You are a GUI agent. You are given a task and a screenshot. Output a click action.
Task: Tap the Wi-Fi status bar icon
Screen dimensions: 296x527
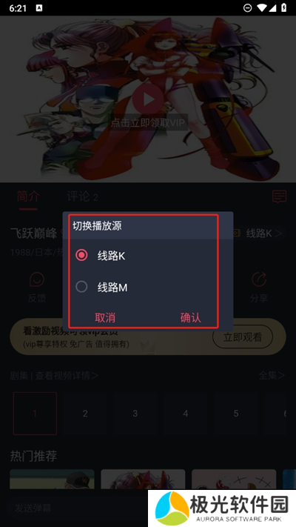tap(262, 8)
